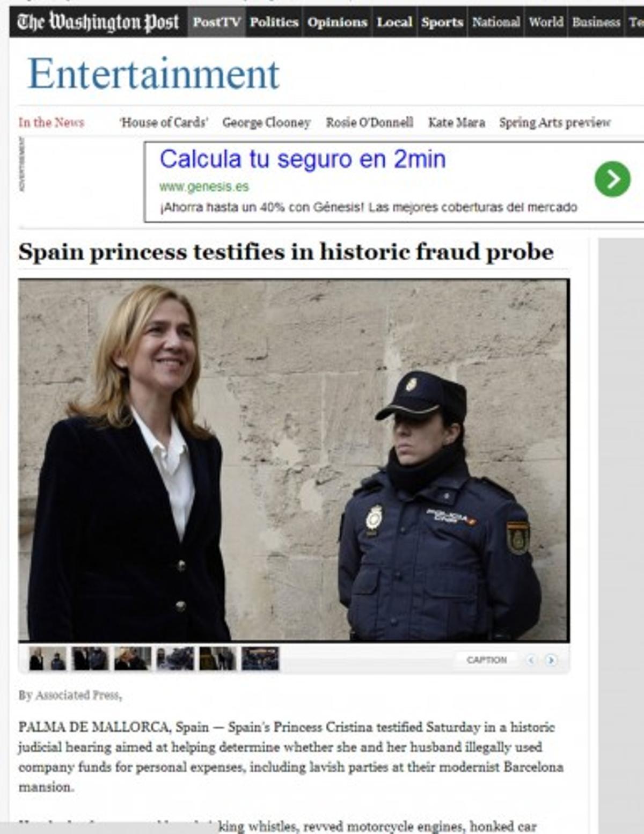Click the Entertainment section heading
The width and height of the screenshot is (644, 834).
coord(153,74)
